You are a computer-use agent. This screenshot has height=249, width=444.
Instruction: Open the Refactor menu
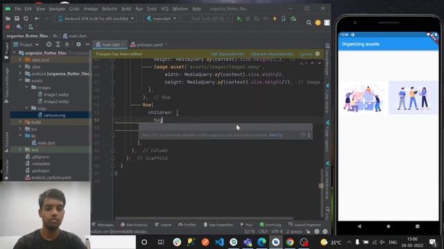110,9
